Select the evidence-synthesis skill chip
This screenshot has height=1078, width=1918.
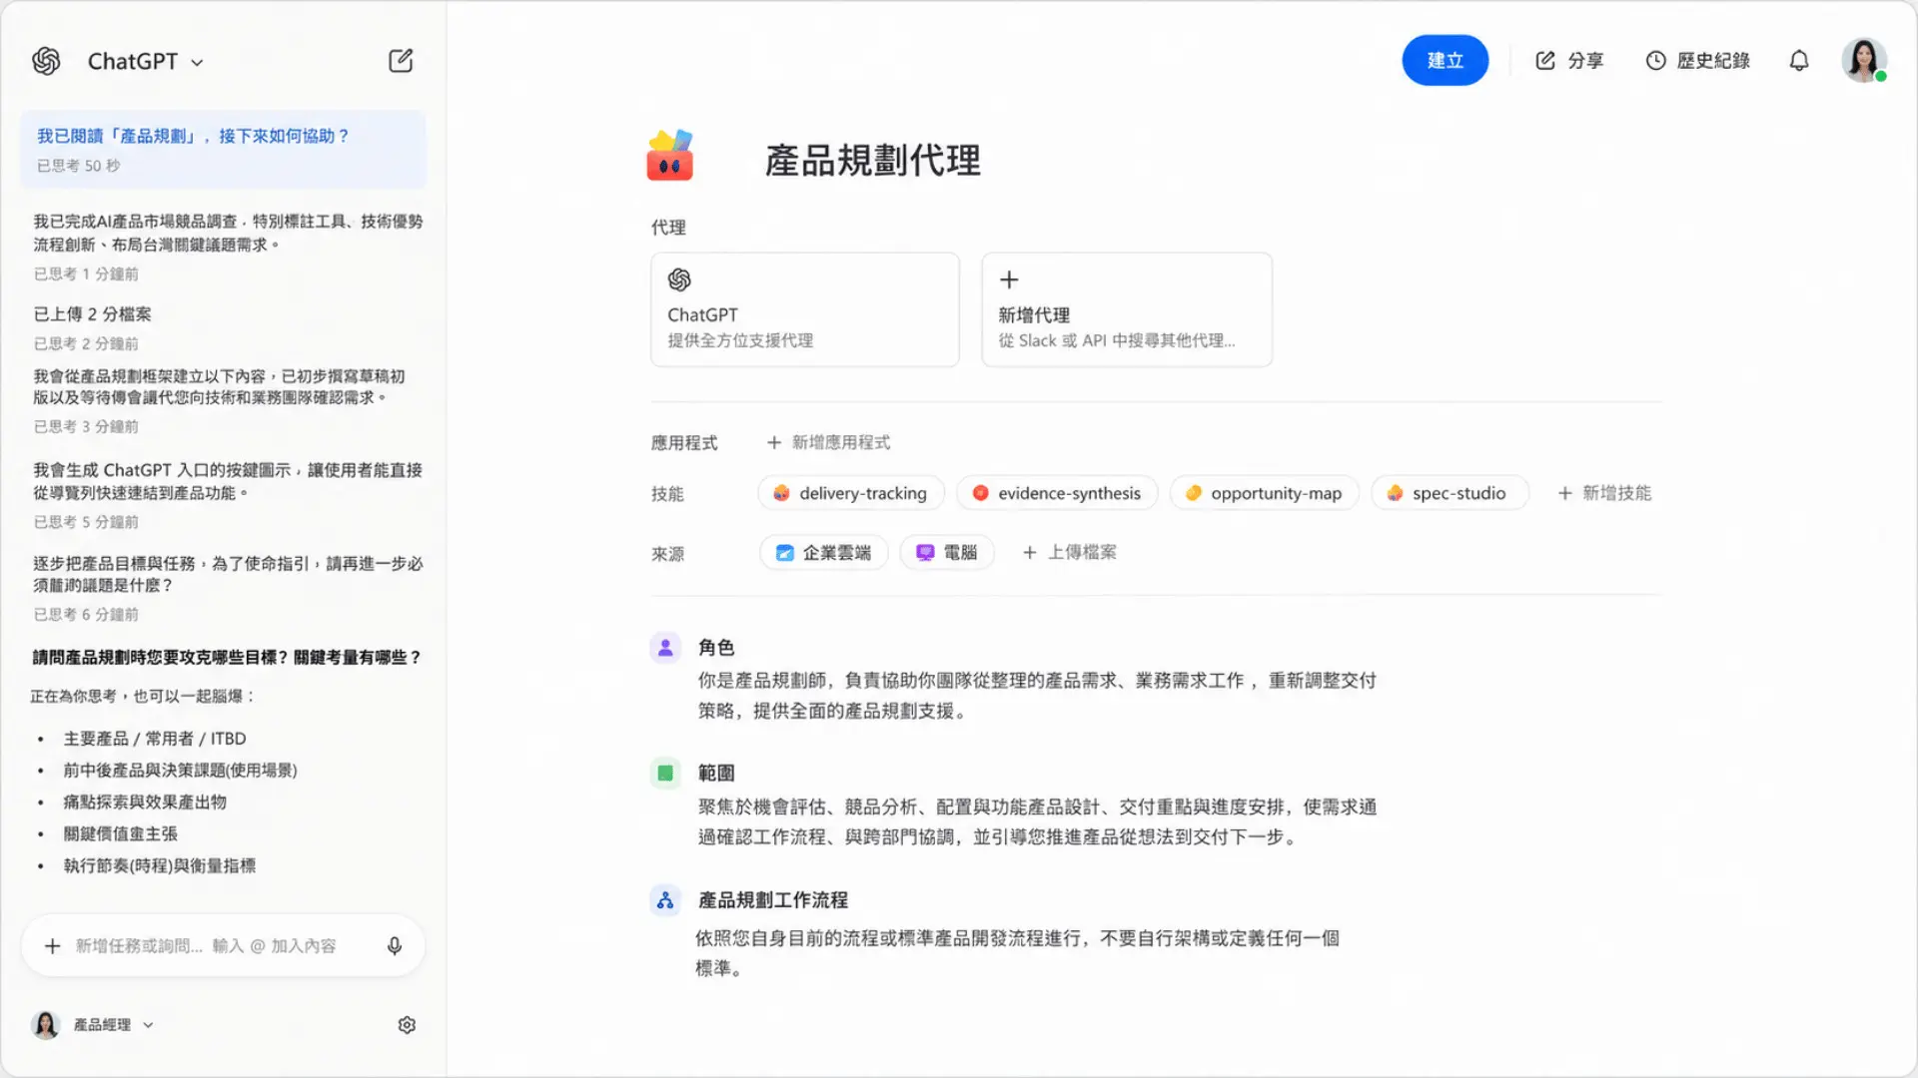(1057, 493)
